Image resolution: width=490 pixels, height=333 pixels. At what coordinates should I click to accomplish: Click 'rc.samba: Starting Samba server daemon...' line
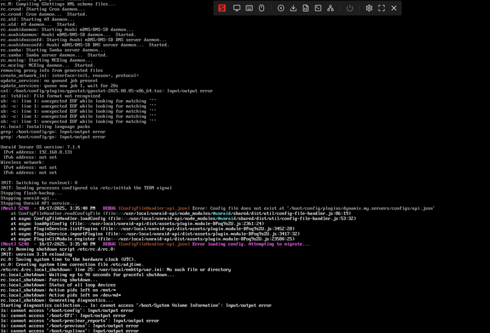[53, 50]
